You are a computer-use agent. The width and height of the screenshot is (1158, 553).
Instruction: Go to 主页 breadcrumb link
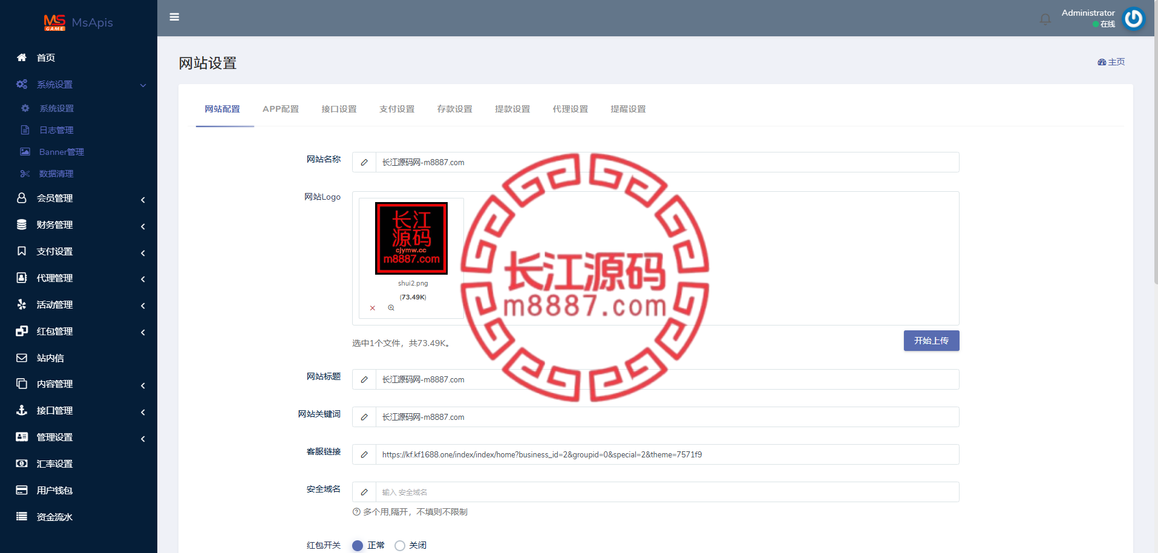(x=1111, y=62)
